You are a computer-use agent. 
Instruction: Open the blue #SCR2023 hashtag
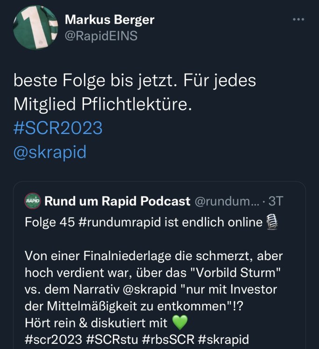[58, 128]
